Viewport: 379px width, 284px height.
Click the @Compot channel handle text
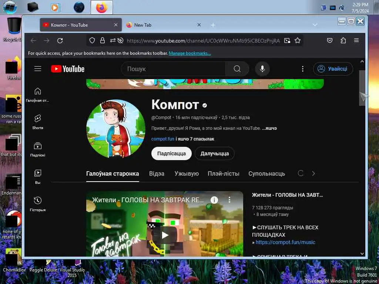[x=161, y=118]
